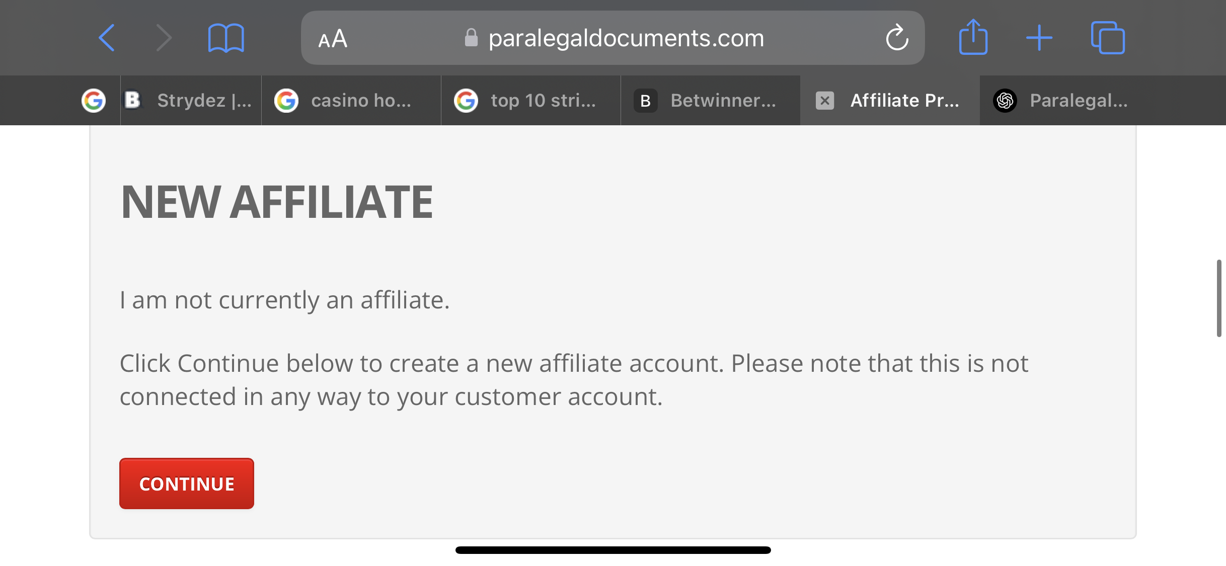
Task: Open the AA reader and text-size menu
Action: [x=333, y=38]
